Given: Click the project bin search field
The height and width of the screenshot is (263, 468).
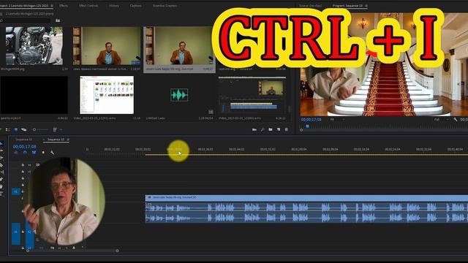Looking at the screenshot, I should [26, 20].
